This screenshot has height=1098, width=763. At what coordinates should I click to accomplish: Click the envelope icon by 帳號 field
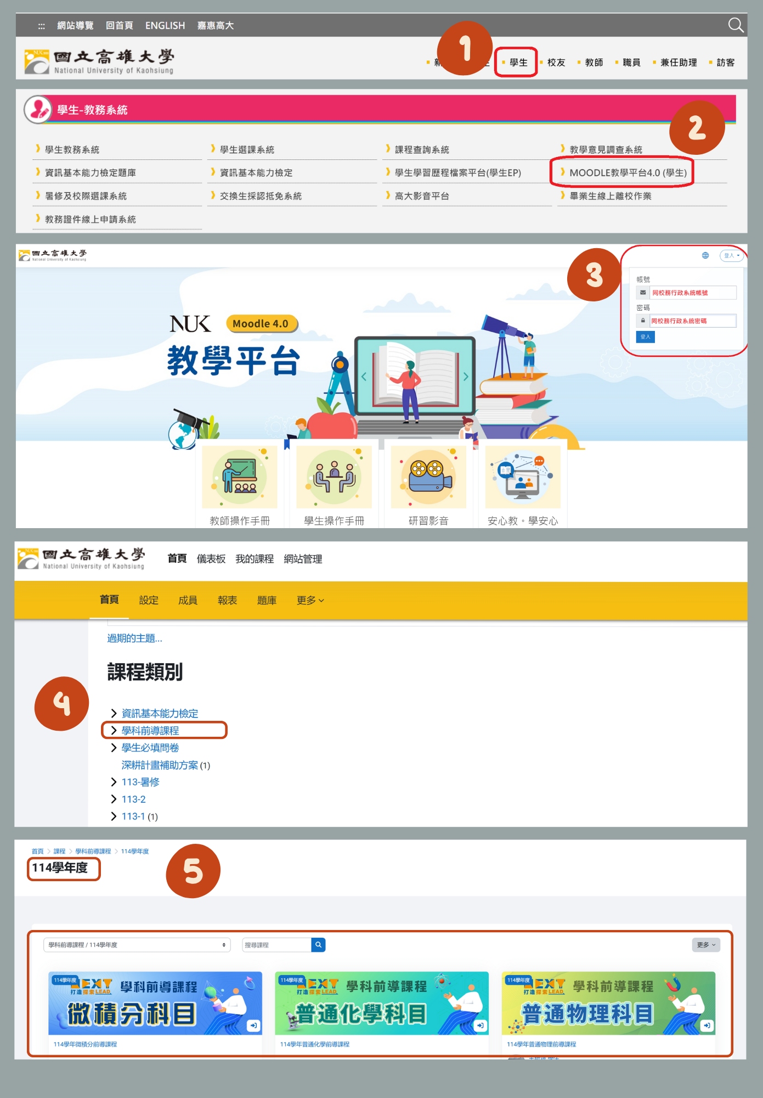point(643,293)
